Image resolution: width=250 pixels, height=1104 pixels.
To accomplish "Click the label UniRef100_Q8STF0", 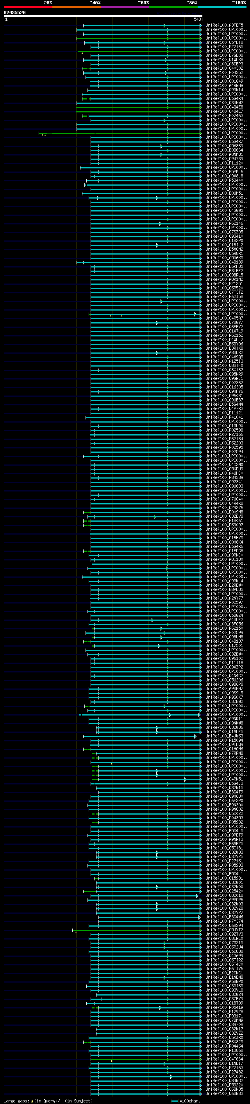I will click(224, 365).
